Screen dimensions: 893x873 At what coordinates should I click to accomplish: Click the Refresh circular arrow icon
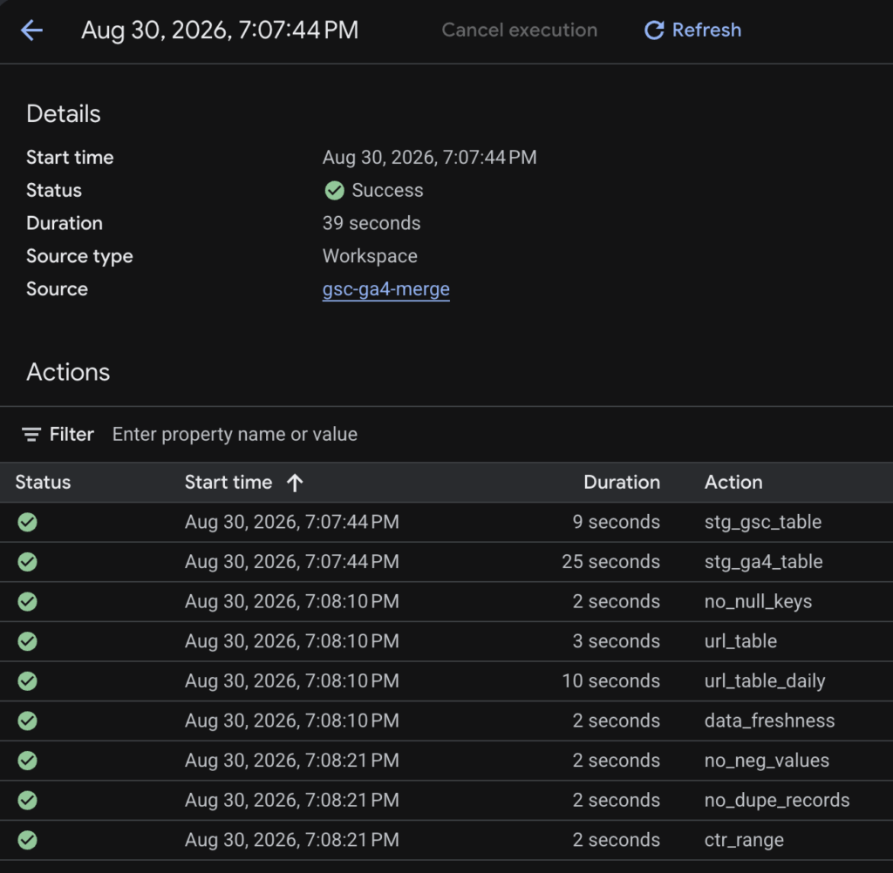tap(654, 30)
